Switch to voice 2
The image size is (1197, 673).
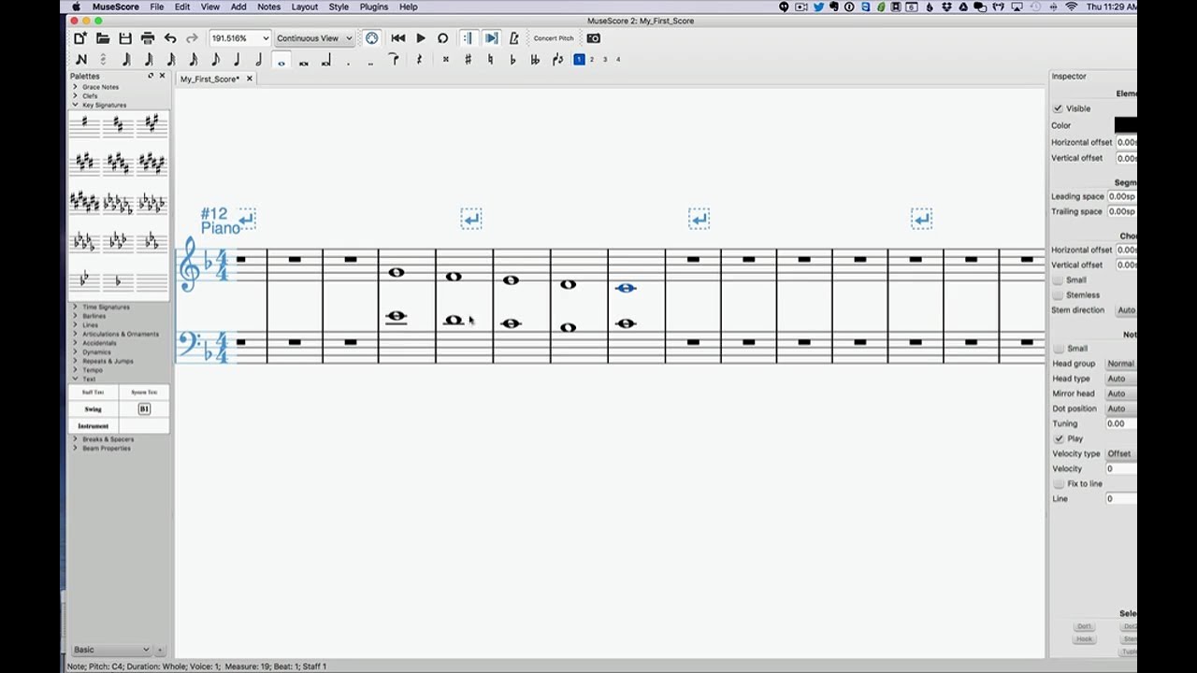click(592, 60)
